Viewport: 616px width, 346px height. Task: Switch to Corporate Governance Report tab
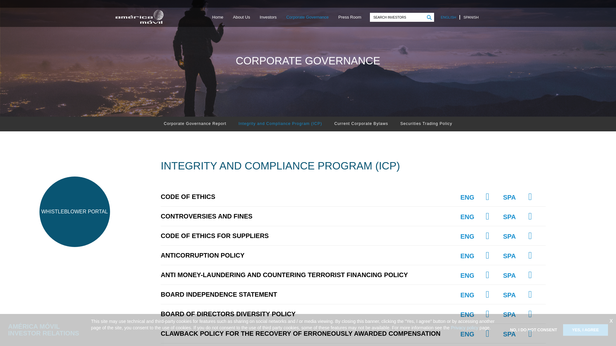[x=195, y=124]
